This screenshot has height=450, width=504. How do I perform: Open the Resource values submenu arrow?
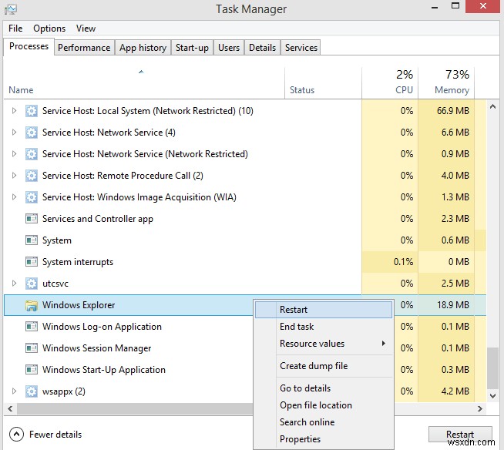click(384, 344)
